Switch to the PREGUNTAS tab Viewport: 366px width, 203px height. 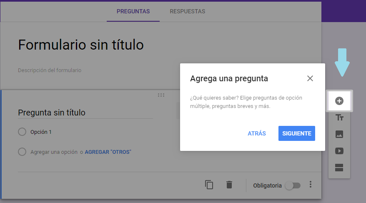click(x=133, y=11)
